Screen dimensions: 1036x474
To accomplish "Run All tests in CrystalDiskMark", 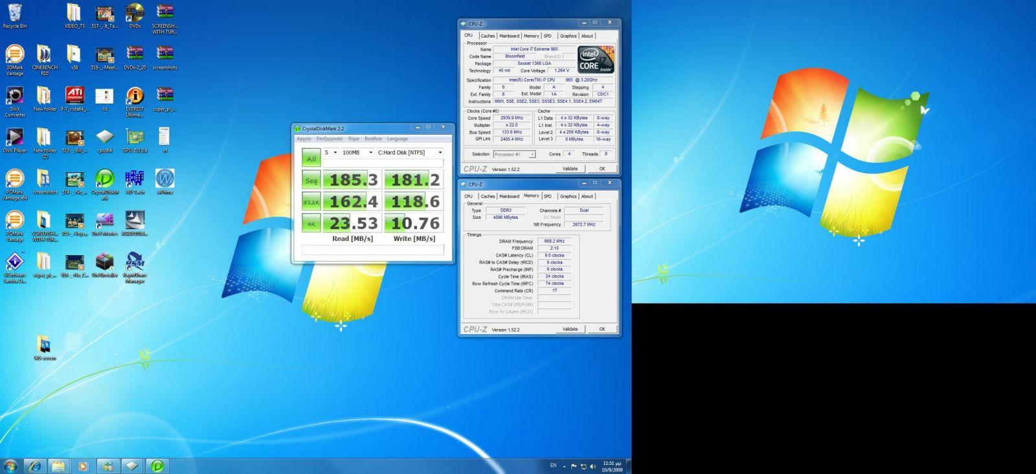I will tap(311, 159).
